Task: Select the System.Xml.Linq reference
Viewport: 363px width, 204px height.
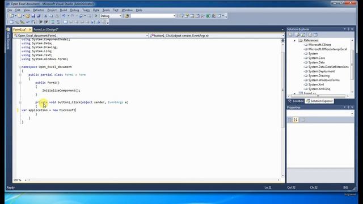Action: click(x=319, y=89)
